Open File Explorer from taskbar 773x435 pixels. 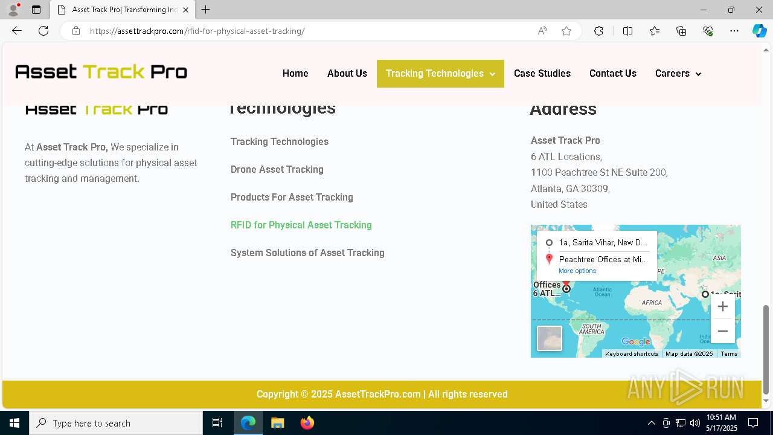(x=278, y=423)
